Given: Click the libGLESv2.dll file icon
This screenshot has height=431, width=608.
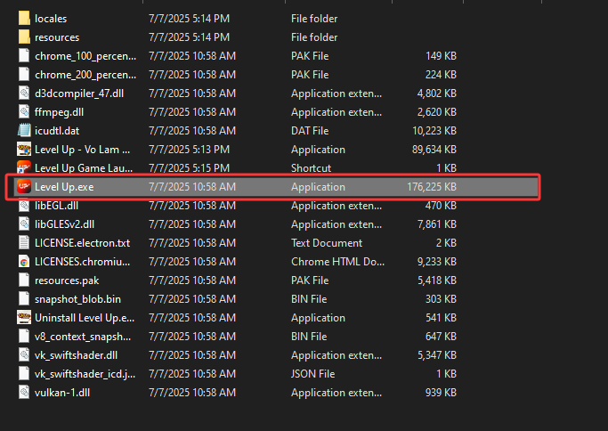Looking at the screenshot, I should point(24,224).
